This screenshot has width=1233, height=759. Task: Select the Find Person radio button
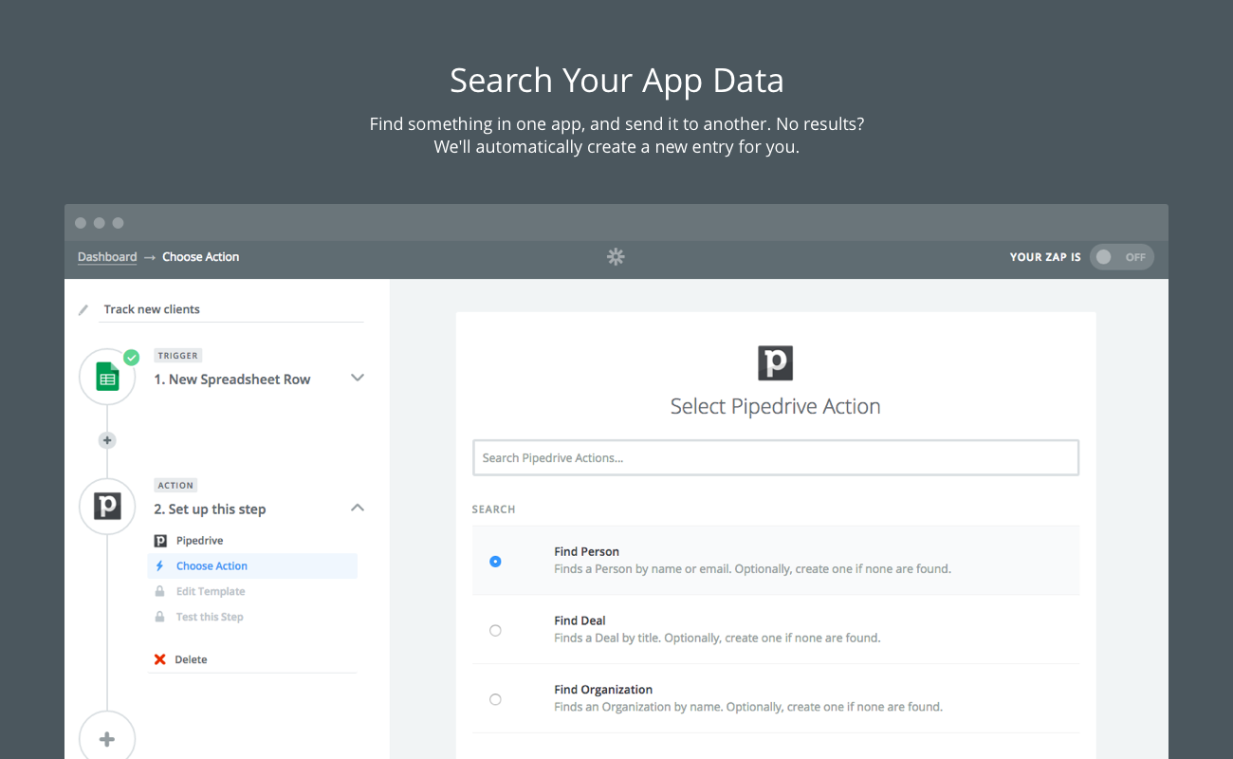coord(495,562)
